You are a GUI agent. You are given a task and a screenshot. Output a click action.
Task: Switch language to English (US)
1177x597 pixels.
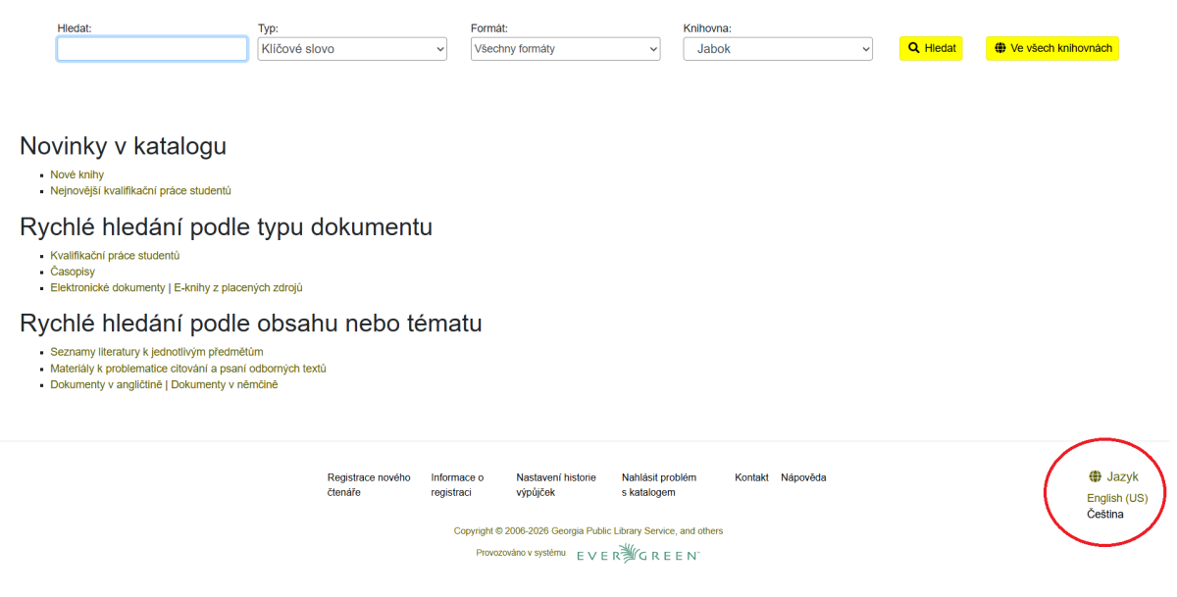pyautogui.click(x=1116, y=498)
